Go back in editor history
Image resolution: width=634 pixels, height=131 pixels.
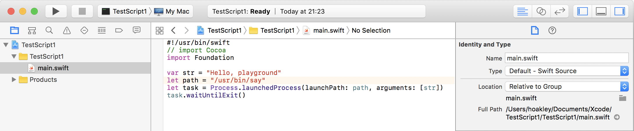[174, 30]
